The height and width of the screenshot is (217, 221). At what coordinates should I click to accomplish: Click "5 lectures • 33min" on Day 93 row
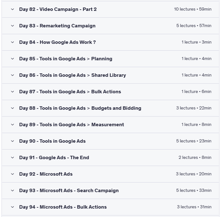[x=194, y=191]
